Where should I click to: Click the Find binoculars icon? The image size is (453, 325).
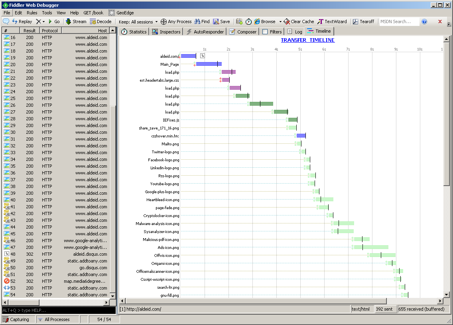point(197,22)
